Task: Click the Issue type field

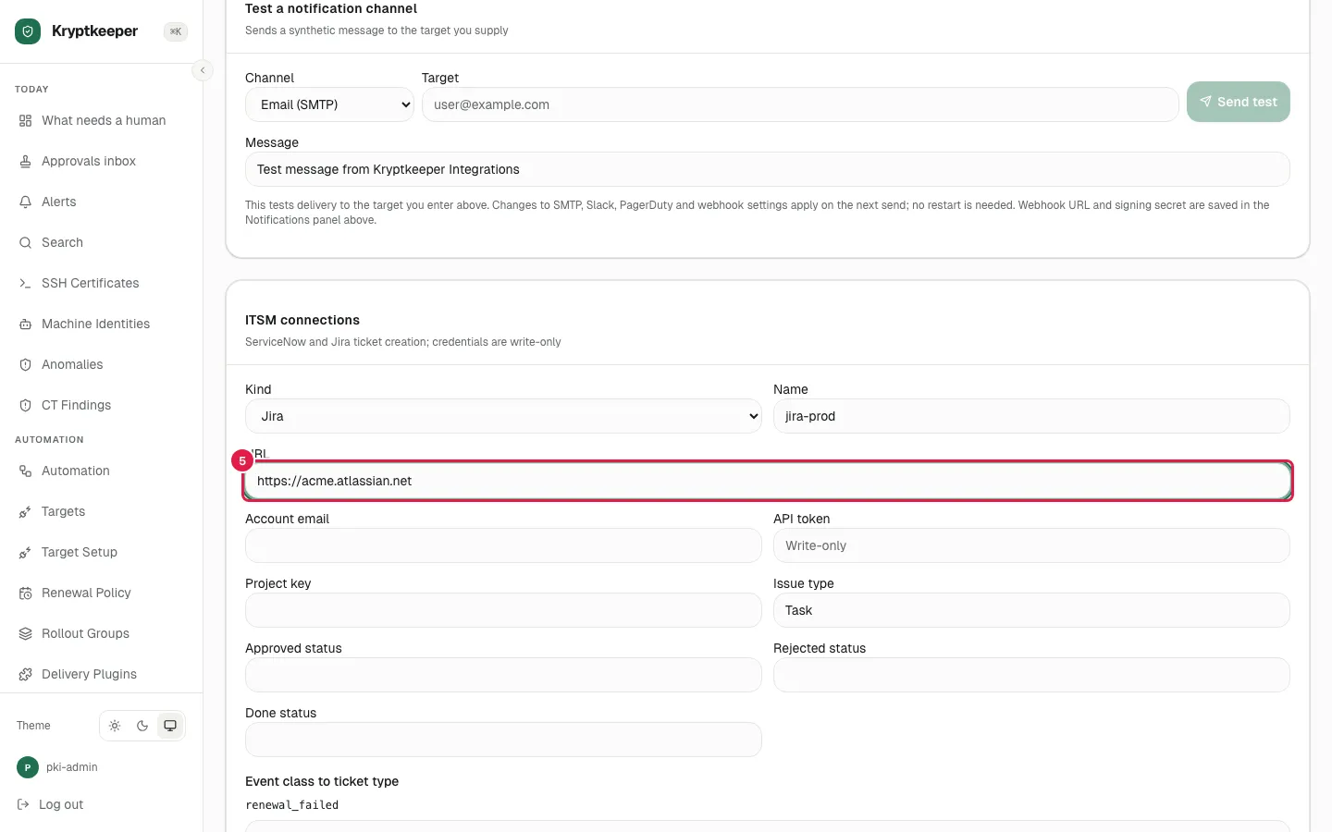Action: [x=1031, y=610]
